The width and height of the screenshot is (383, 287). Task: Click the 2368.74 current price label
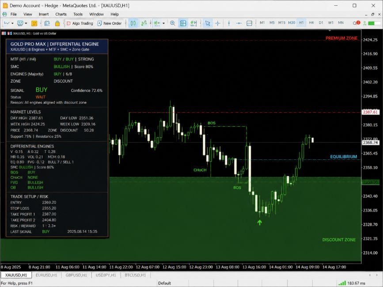tap(370, 143)
